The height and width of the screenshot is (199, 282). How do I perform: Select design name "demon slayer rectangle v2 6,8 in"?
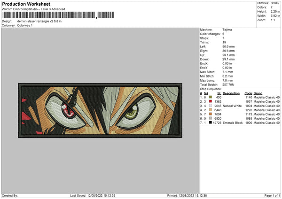39,21
